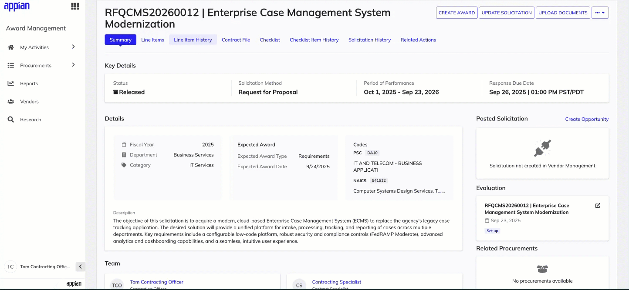Open the Related Actions tab
The height and width of the screenshot is (290, 629).
tap(418, 40)
